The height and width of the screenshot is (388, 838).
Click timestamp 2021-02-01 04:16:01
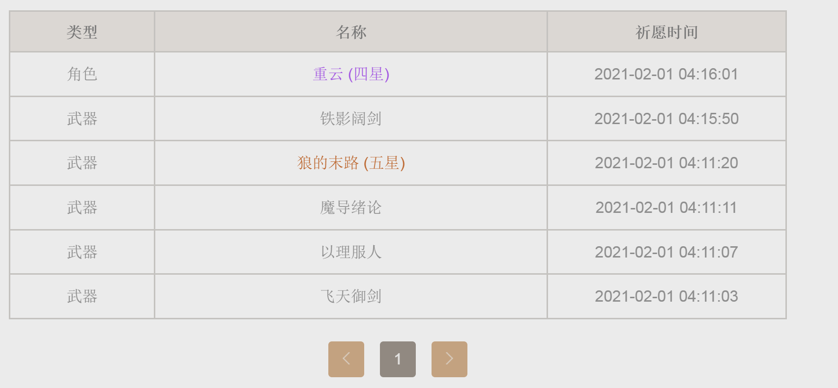point(666,74)
